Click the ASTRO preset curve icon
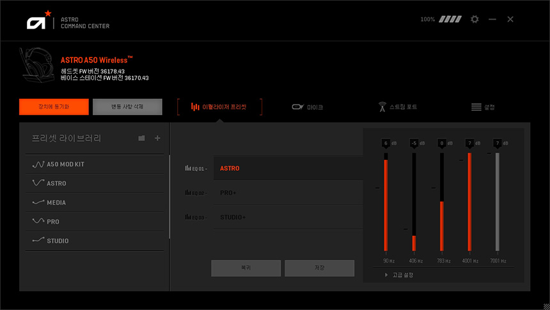 point(38,182)
